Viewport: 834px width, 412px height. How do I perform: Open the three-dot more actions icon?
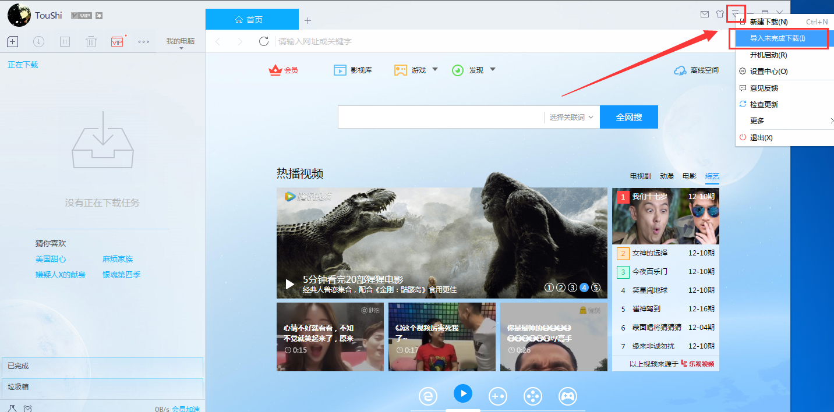pyautogui.click(x=143, y=41)
